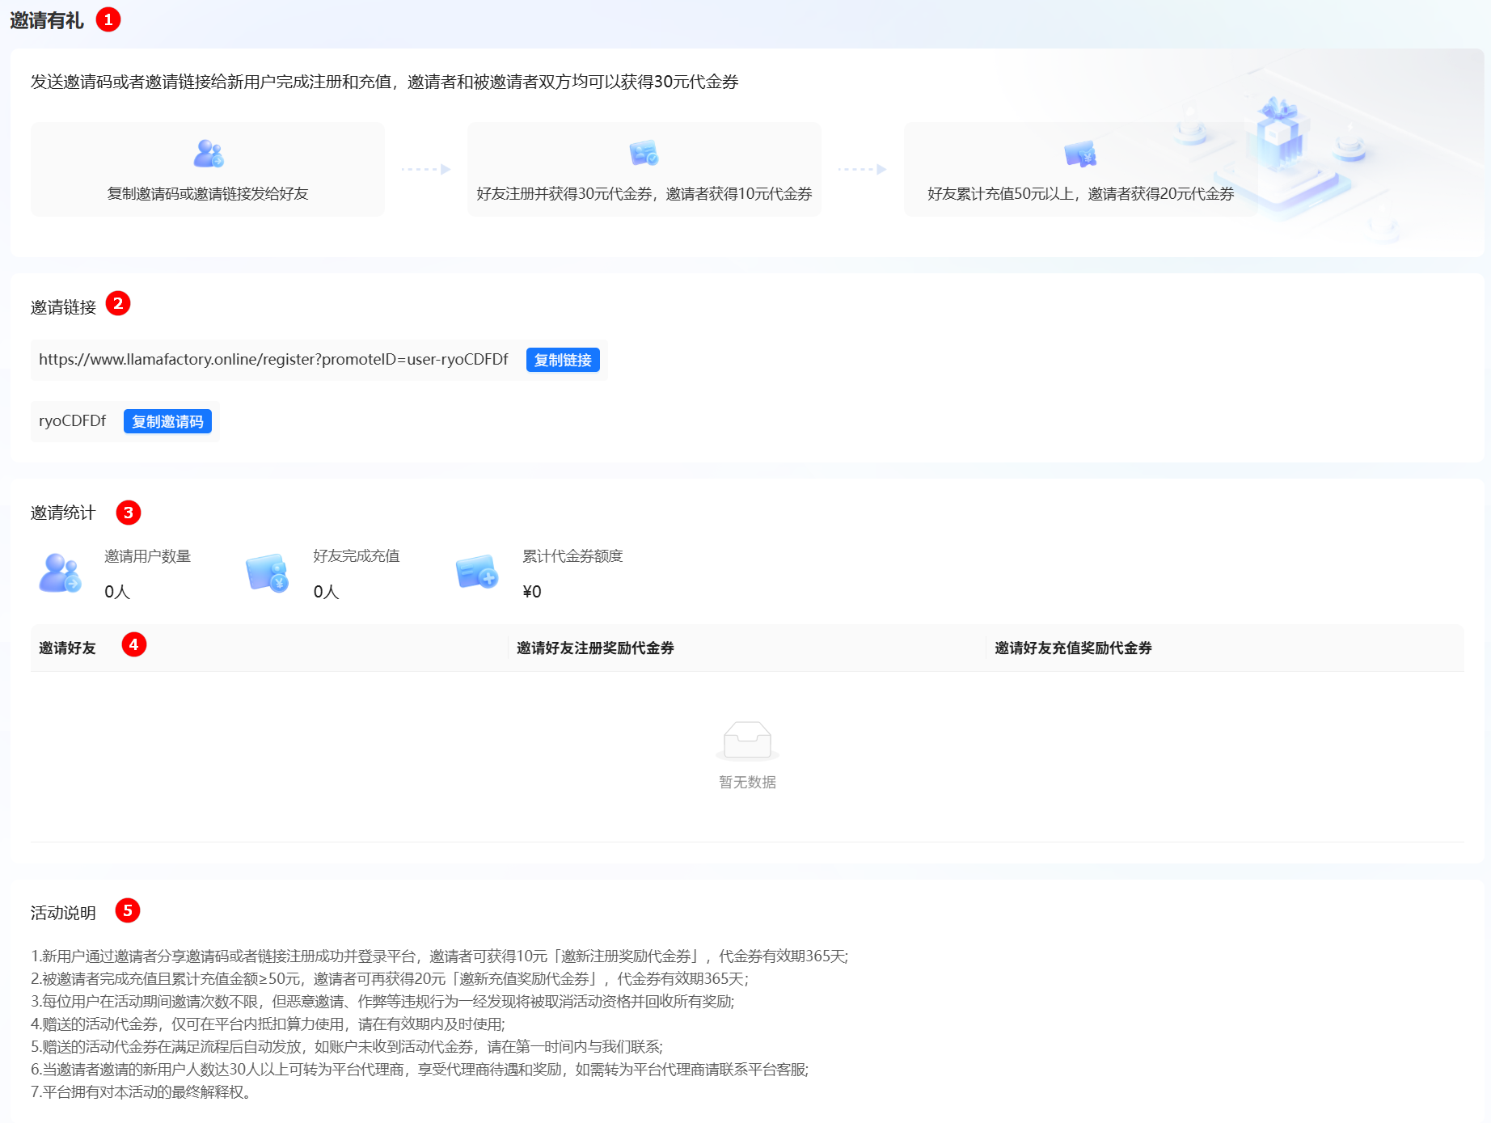Viewport: 1491px width, 1123px height.
Task: Click the 邀请好友注册奖励代金券 column header
Action: pos(595,648)
